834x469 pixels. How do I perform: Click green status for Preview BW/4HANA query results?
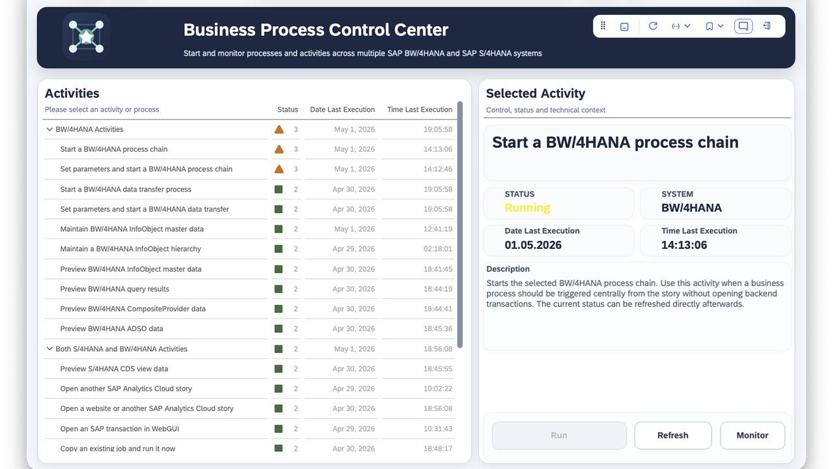click(279, 289)
